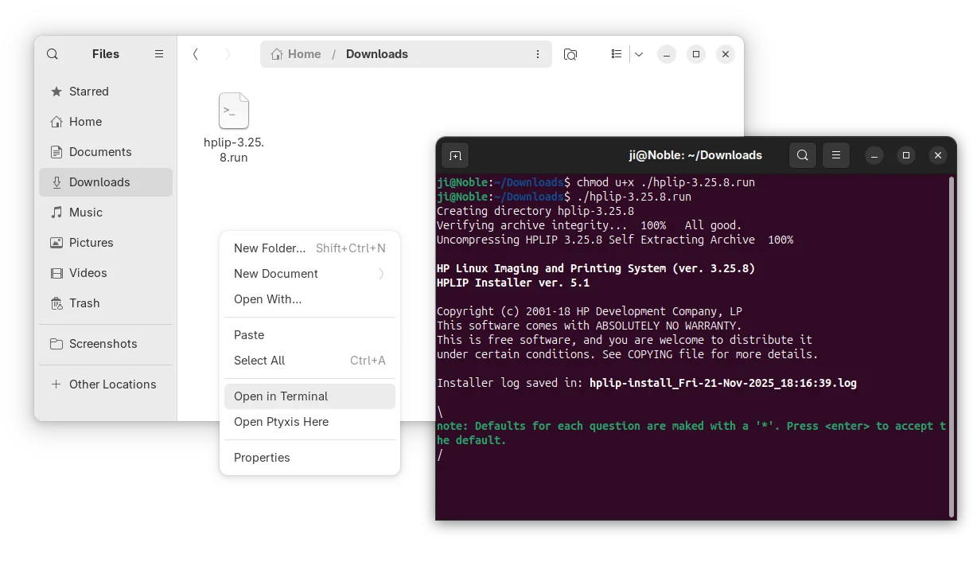Click Home in the path bar
977x562 pixels.
coord(296,54)
